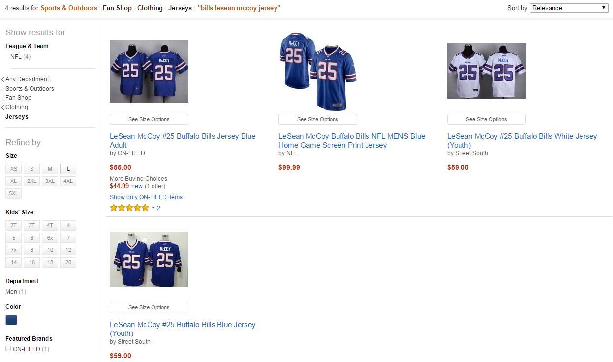
Task: Open the Fan Shop breadcrumb
Action: coord(18,97)
